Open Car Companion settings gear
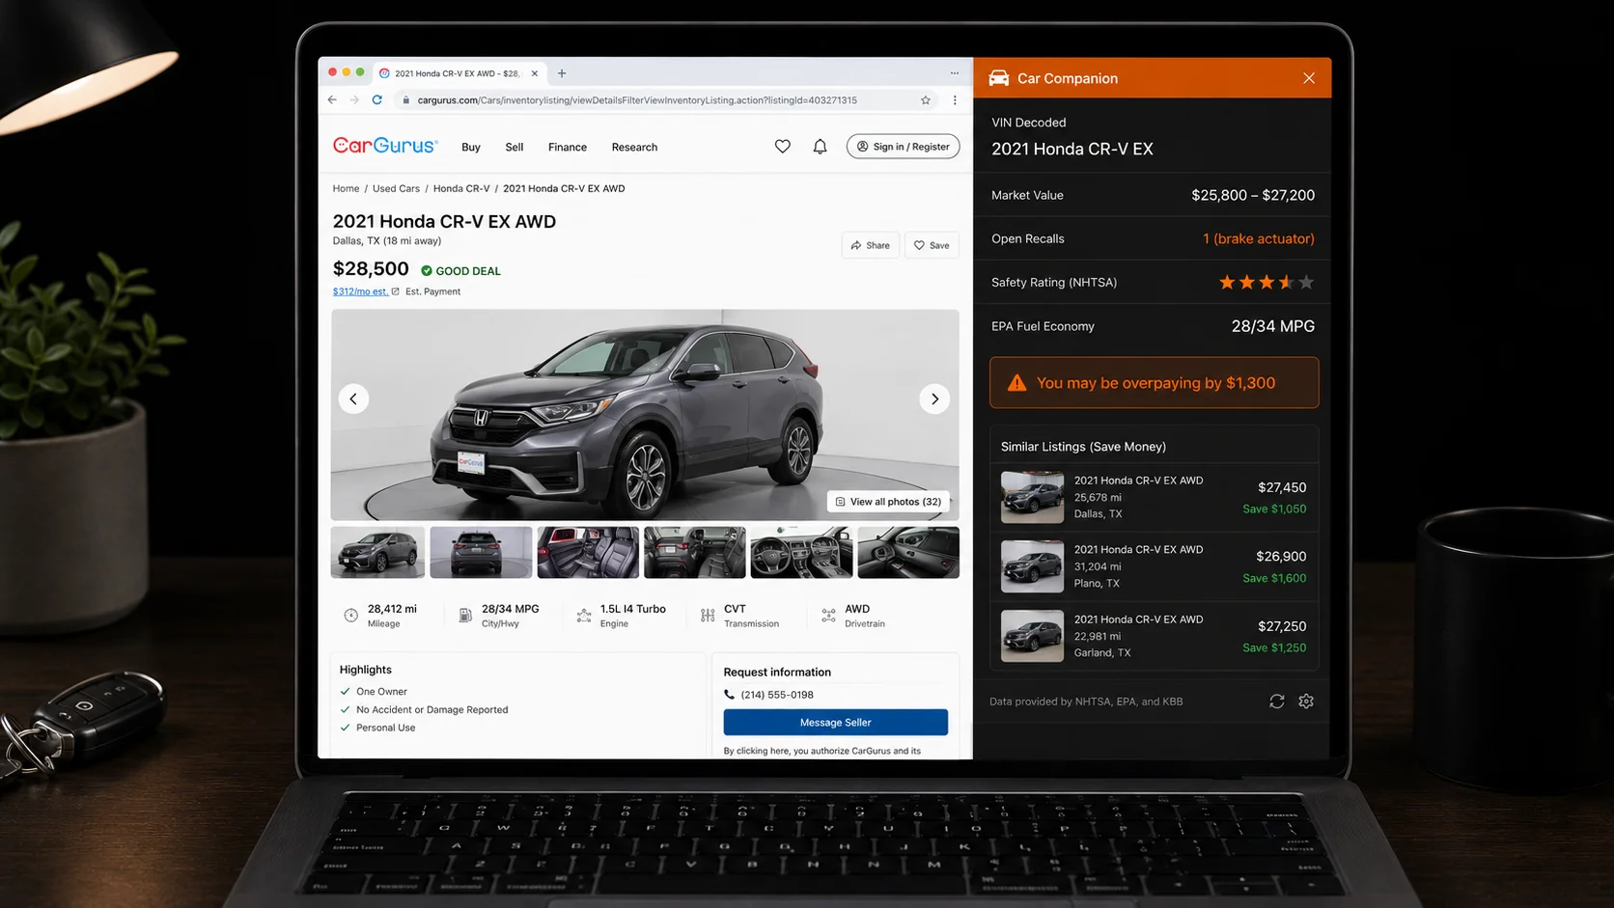 (x=1306, y=702)
